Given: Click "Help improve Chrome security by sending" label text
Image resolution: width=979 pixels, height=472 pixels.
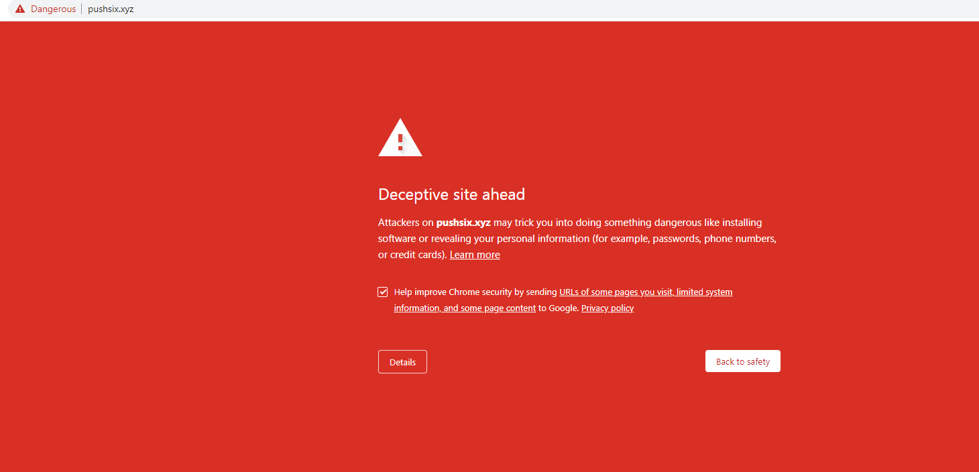Looking at the screenshot, I should tap(475, 292).
